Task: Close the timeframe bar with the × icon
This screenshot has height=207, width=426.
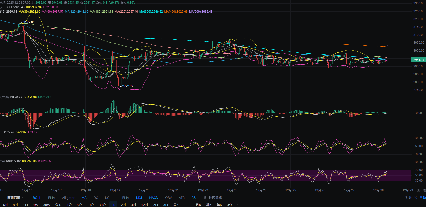Action: [x=237, y=205]
